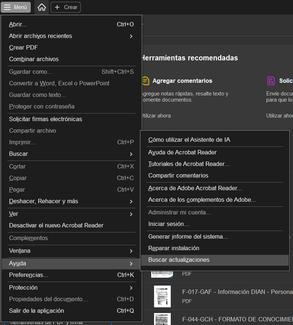Go to the Home icon
Viewport: 293px width, 325px height.
click(42, 7)
